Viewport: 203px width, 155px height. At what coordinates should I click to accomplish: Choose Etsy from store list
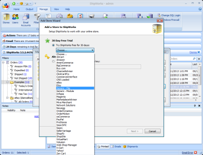point(75,86)
